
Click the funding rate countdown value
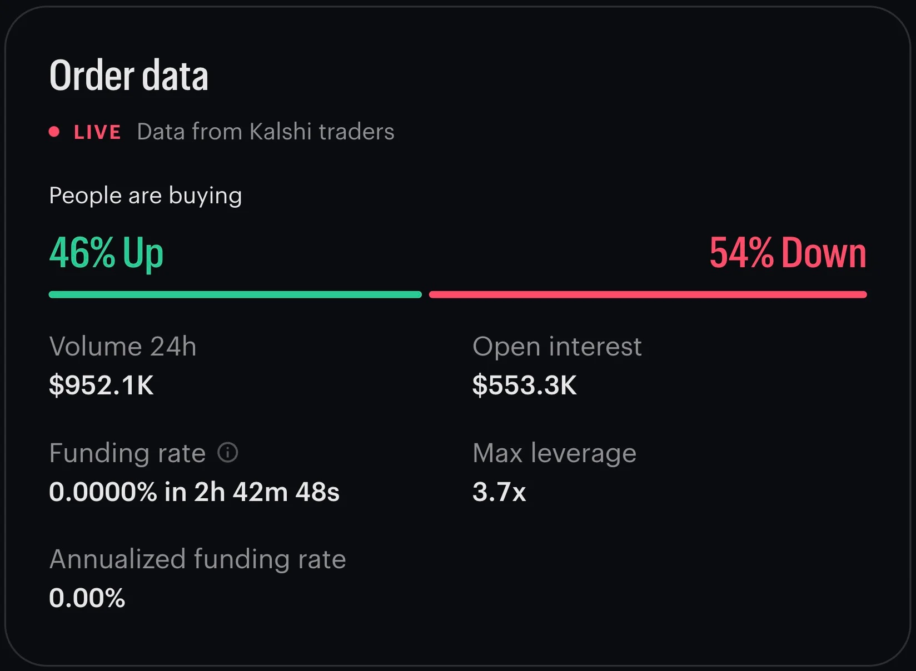coord(194,492)
